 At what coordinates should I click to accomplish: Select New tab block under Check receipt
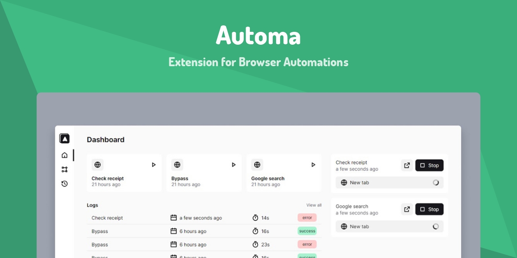pyautogui.click(x=389, y=183)
